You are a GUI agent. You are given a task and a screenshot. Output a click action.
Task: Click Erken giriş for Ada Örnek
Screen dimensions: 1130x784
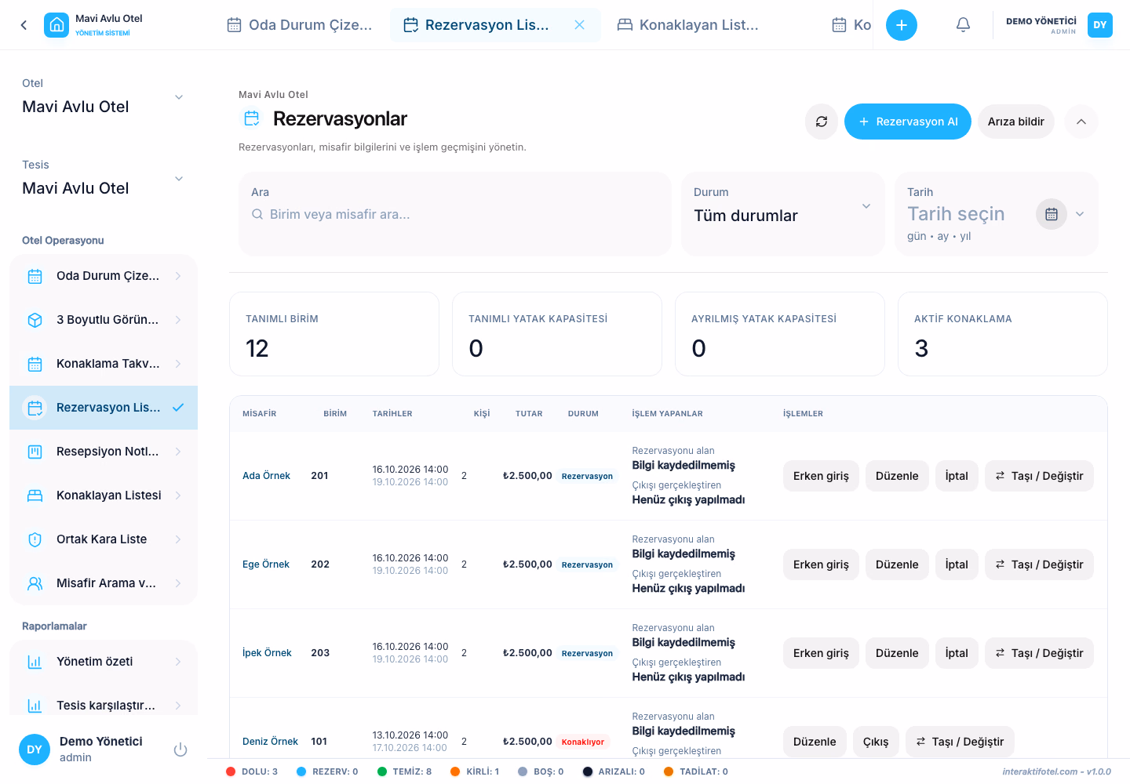821,476
